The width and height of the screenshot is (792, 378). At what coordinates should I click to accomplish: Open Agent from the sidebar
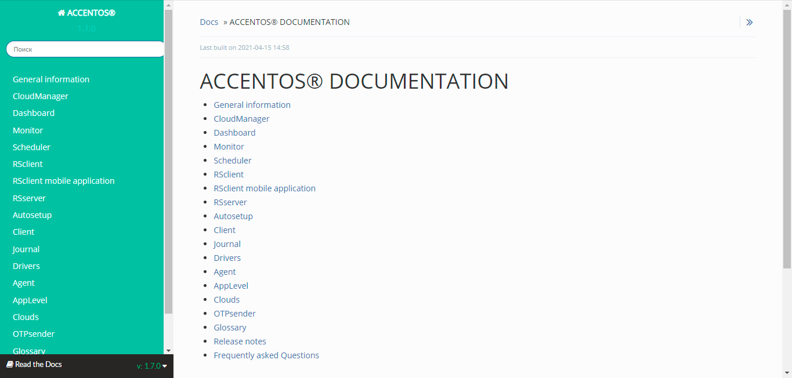pyautogui.click(x=24, y=283)
